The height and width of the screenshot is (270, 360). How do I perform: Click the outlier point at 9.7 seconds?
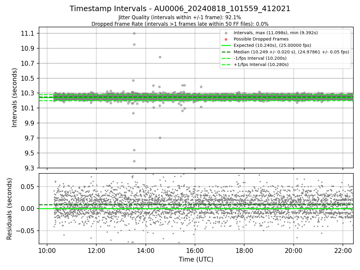click(160, 138)
